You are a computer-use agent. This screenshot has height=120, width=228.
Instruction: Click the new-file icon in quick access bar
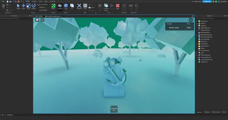[x=8, y=2]
